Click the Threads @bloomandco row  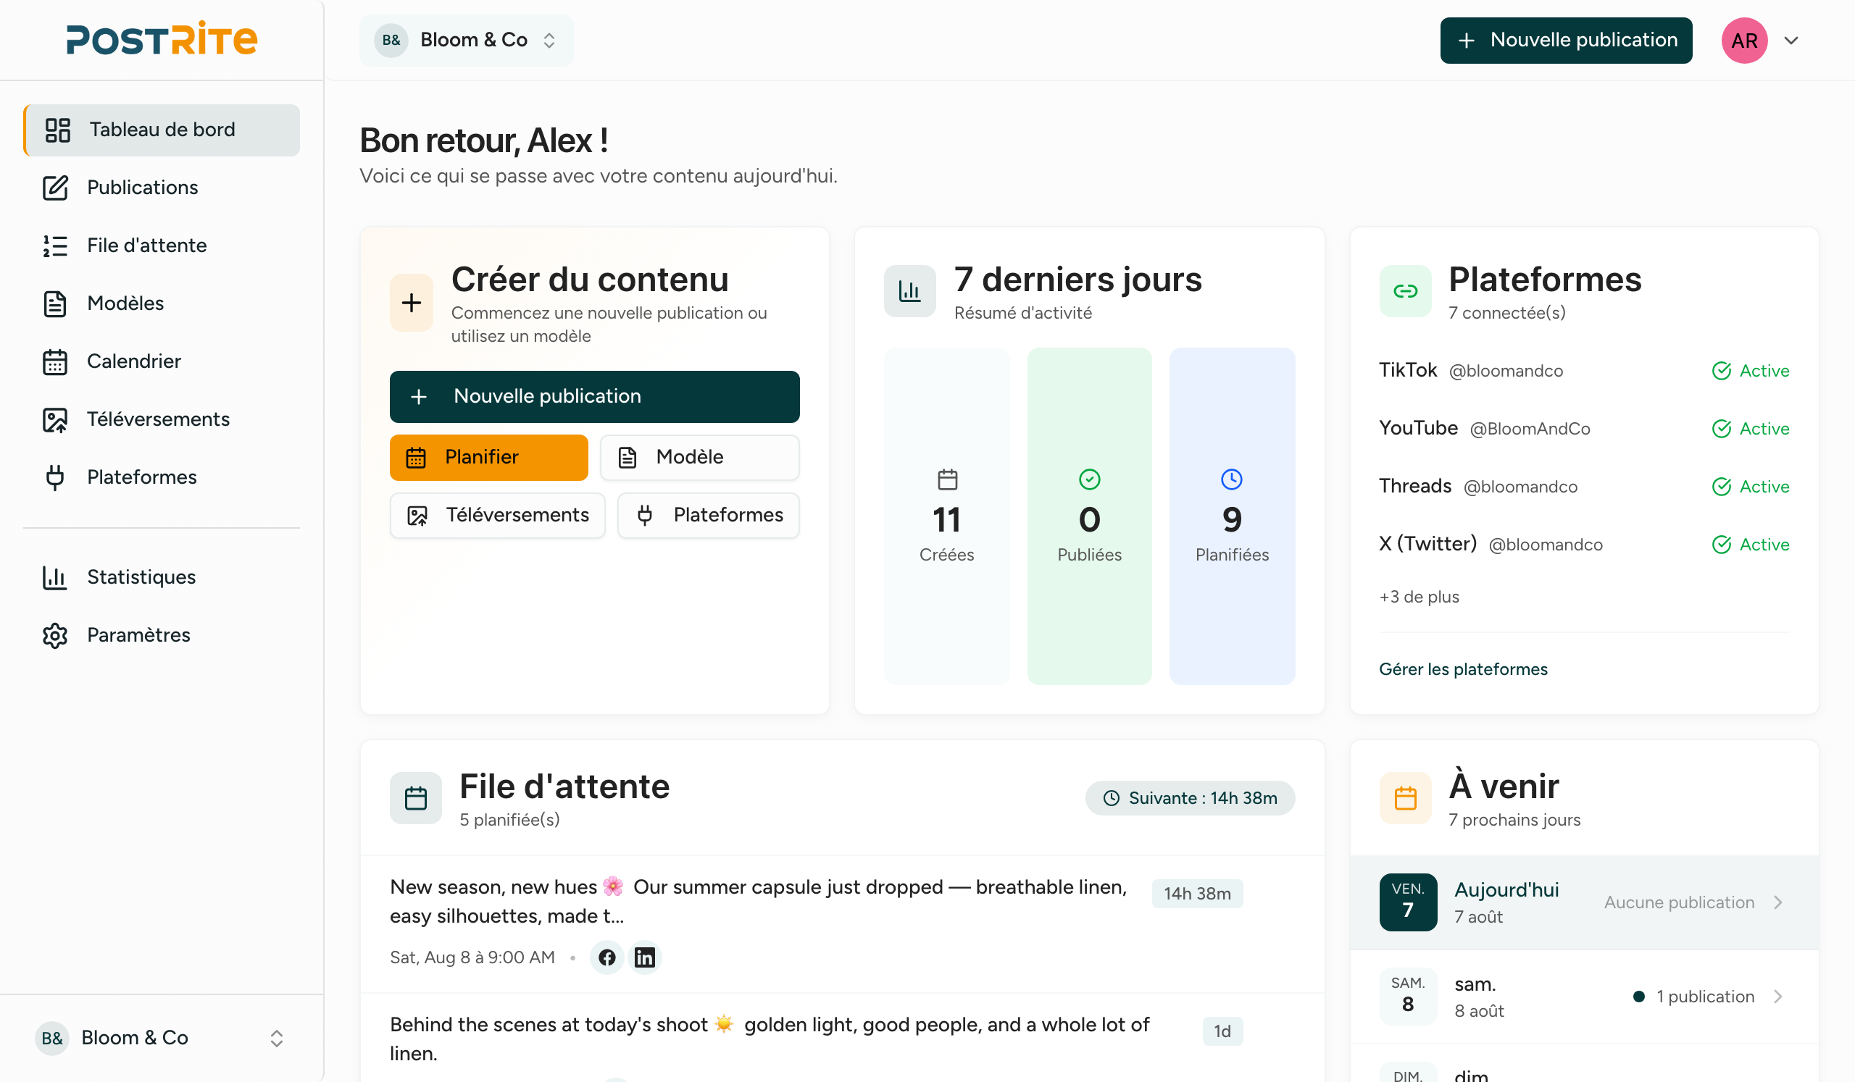click(x=1584, y=486)
